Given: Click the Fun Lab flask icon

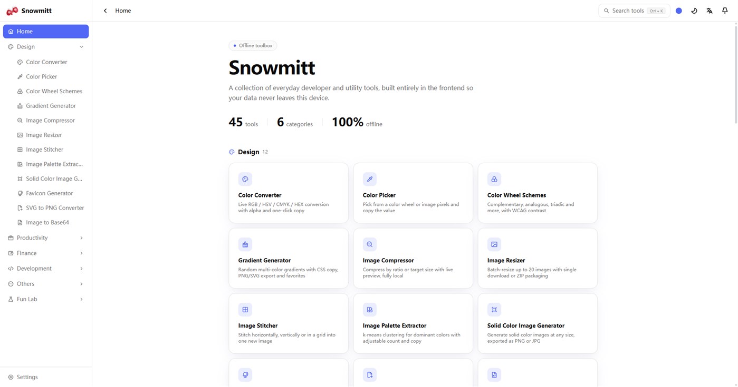Looking at the screenshot, I should (x=11, y=299).
